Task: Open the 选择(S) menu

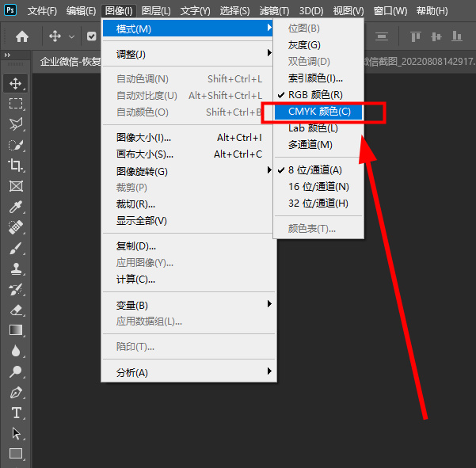Action: pyautogui.click(x=234, y=11)
